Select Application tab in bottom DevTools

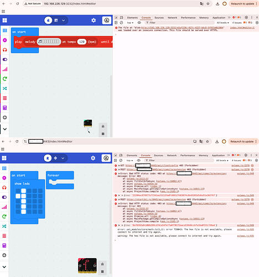click(x=218, y=155)
